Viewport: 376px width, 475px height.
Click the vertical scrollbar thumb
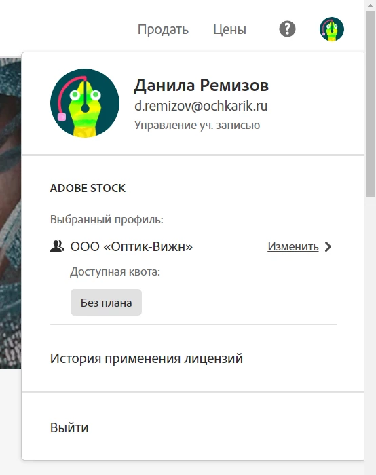pyautogui.click(x=371, y=104)
